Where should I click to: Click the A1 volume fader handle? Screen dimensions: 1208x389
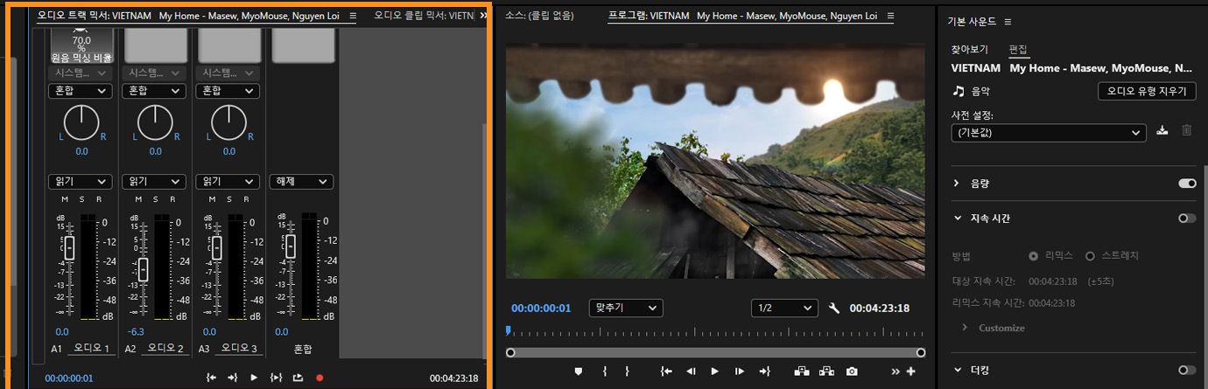coord(70,249)
